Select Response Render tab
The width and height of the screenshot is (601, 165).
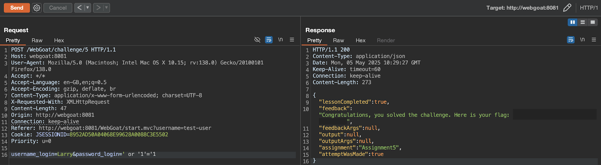386,40
